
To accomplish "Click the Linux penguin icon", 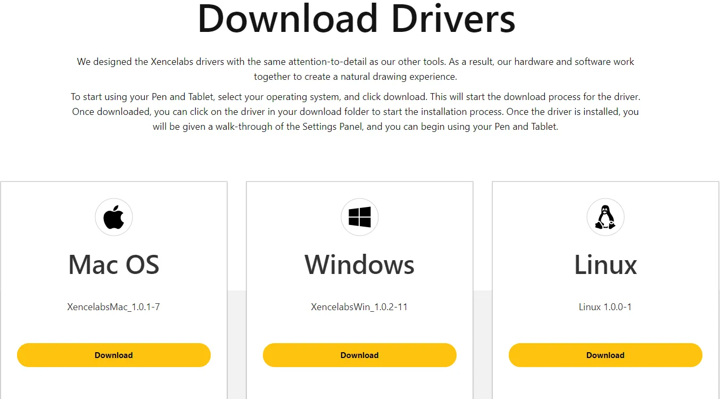I will (x=605, y=217).
